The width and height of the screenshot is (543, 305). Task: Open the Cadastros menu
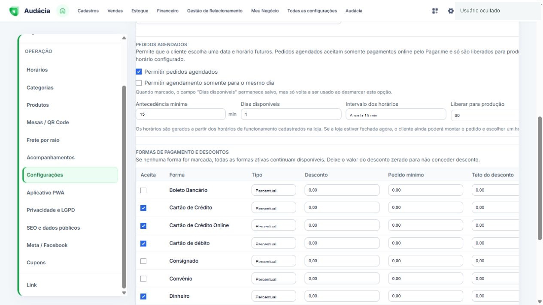pyautogui.click(x=88, y=11)
